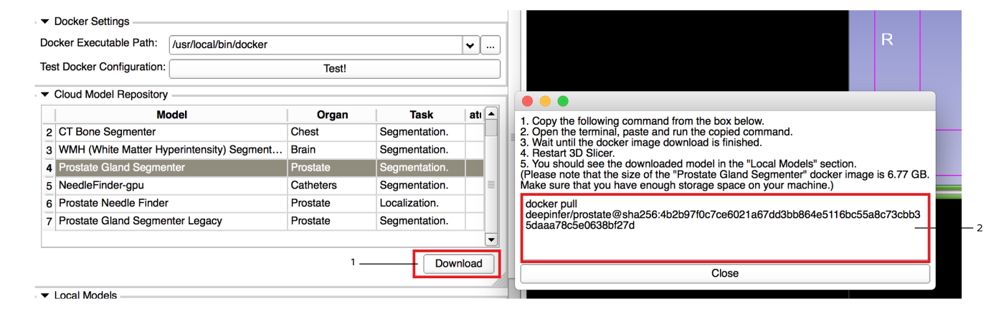Select Prostate Gland Segmenter Legacy row
Image resolution: width=986 pixels, height=314 pixels.
pyautogui.click(x=263, y=221)
